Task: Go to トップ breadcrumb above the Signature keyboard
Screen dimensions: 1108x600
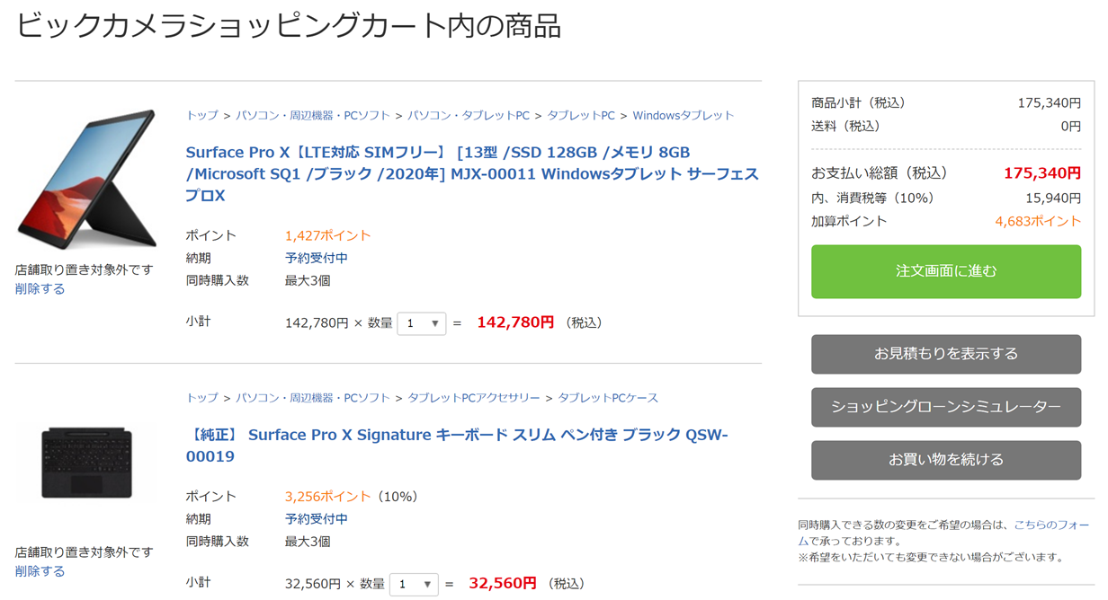Action: 202,397
